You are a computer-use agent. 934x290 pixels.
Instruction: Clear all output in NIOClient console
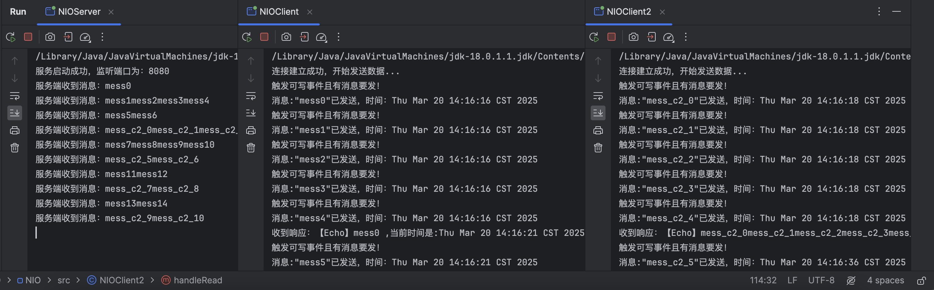251,148
